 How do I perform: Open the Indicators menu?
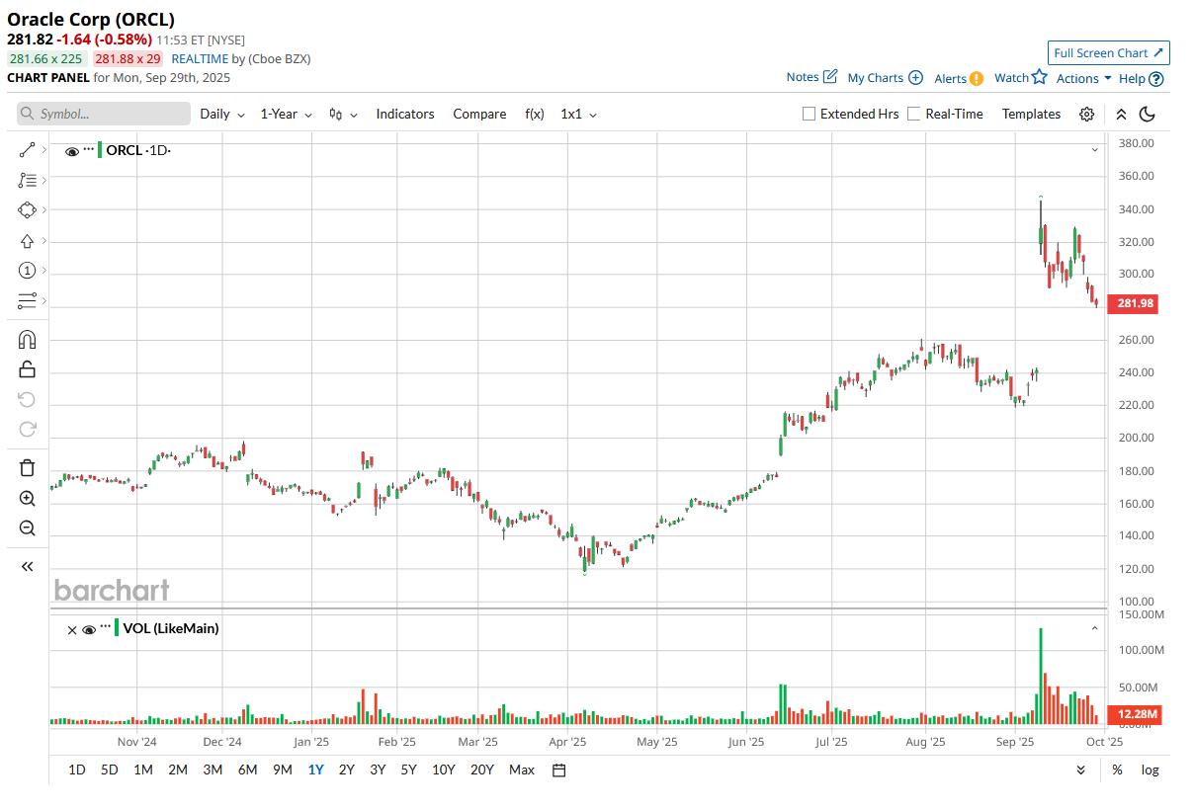pos(405,114)
